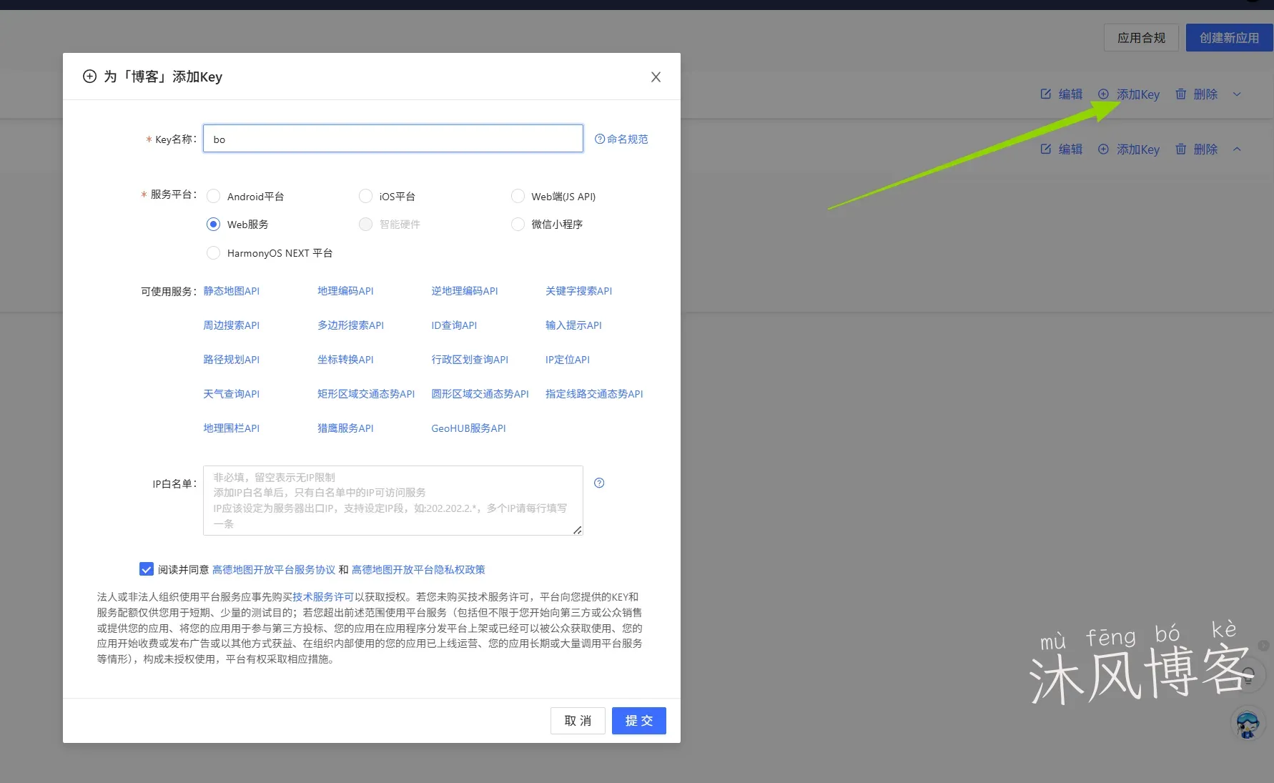Viewport: 1274px width, 783px height.
Task: Click the plus-circle icon in the dialog title
Action: [89, 76]
